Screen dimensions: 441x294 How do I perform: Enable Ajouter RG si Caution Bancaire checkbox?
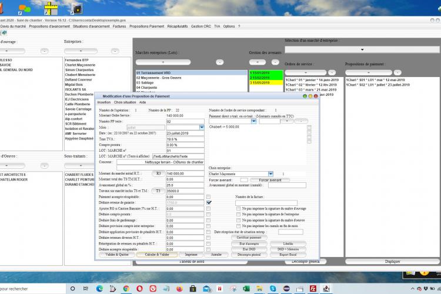(208, 209)
